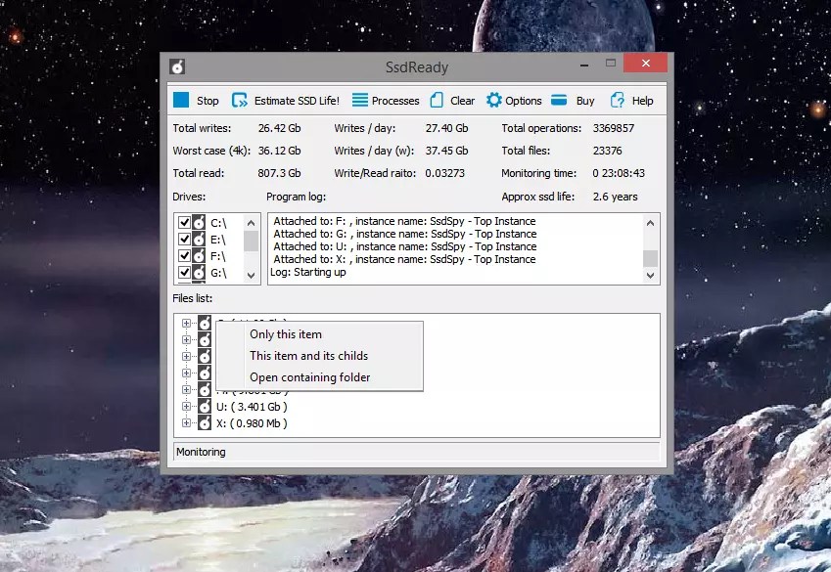This screenshot has height=572, width=831.
Task: Click the Write/Read ratio value '0.03273'
Action: click(x=444, y=173)
